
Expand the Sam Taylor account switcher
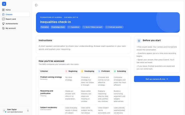(x=28, y=111)
